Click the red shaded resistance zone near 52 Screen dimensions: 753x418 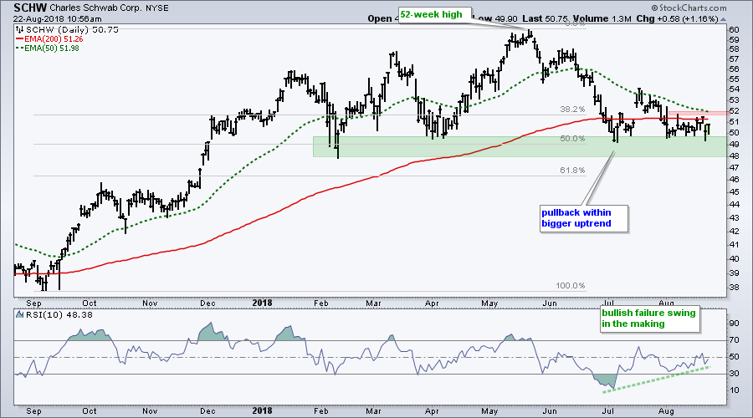tap(697, 113)
